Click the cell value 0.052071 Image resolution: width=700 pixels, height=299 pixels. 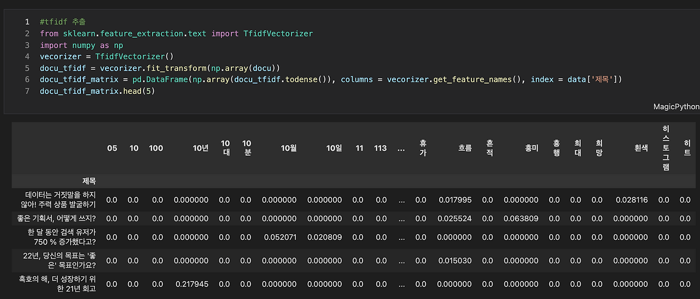coord(280,237)
